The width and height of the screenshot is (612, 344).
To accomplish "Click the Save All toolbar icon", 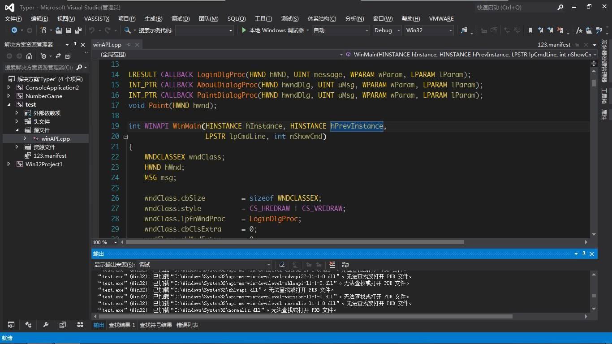I will (x=78, y=30).
